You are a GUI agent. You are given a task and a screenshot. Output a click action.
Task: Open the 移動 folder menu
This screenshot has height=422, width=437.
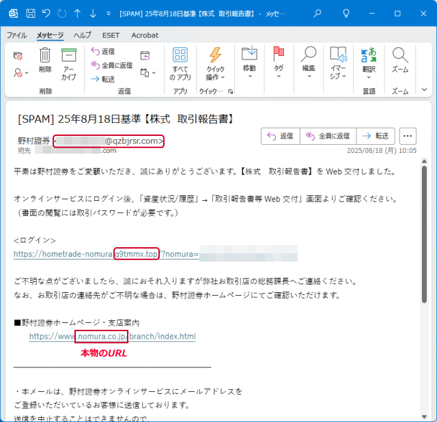pyautogui.click(x=249, y=62)
